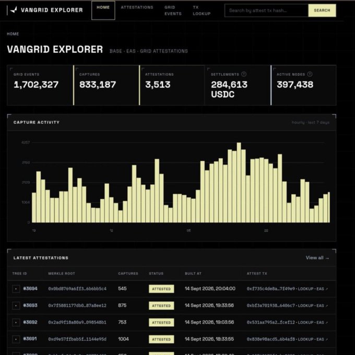Open the TX Lookup nav tab
Screen dimensions: 355x355
(x=202, y=10)
